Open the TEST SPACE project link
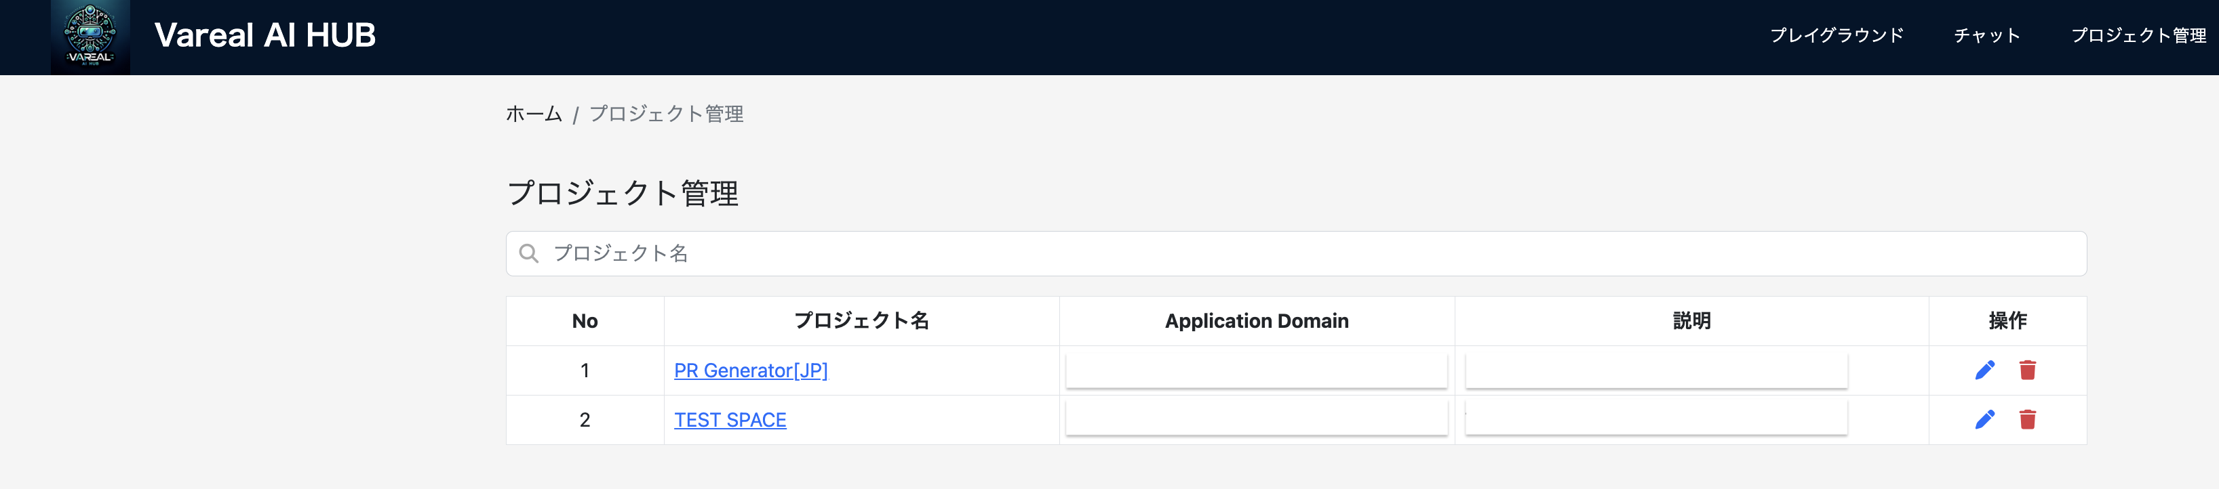 point(730,420)
